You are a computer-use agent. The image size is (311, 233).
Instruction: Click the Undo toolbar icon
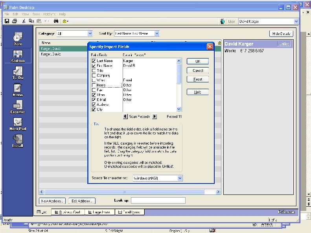[47, 21]
